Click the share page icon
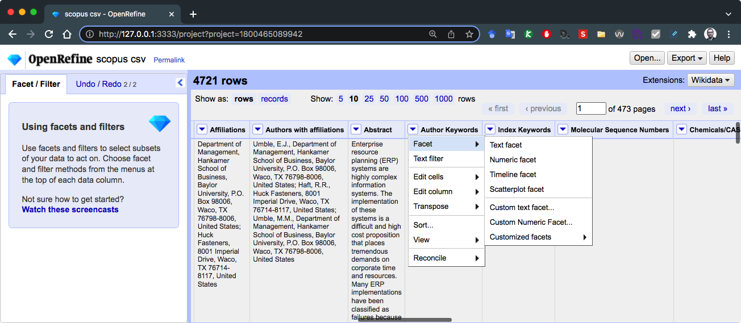 (451, 34)
